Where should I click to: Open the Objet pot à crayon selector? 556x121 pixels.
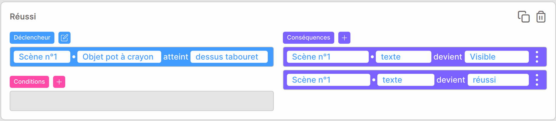[119, 57]
